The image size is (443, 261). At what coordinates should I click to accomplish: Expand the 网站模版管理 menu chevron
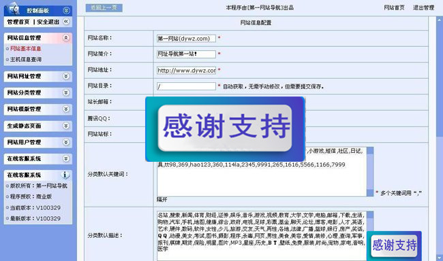tap(66, 109)
